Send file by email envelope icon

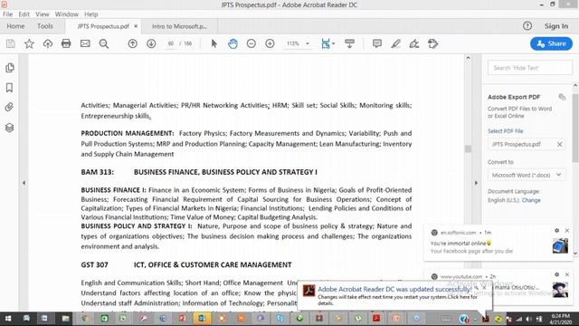click(85, 43)
